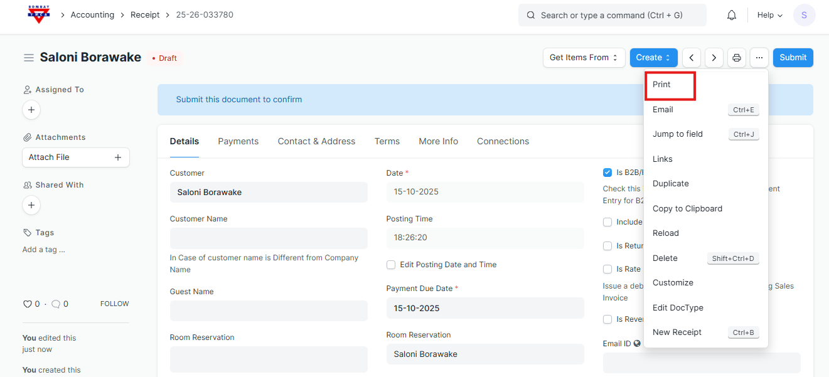This screenshot has width=829, height=377.
Task: Go to previous document arrow
Action: coord(692,58)
